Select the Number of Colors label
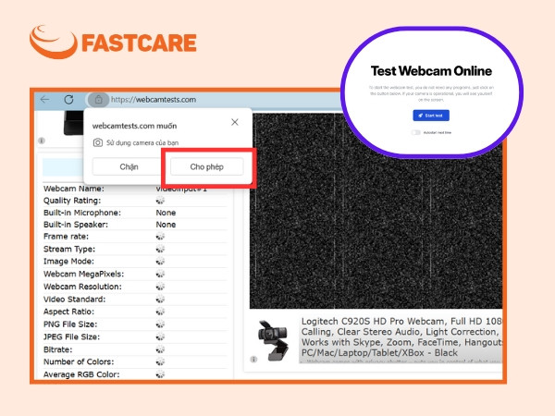 79,361
